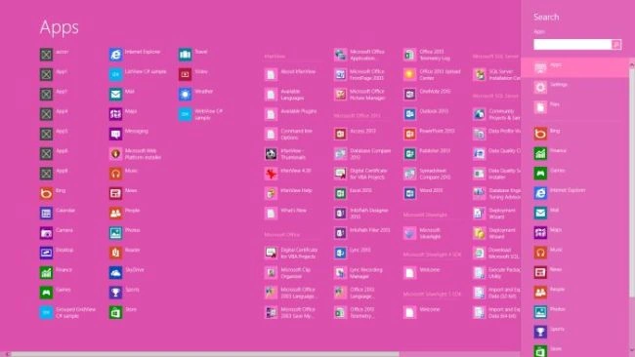This screenshot has width=635, height=357.
Task: Open Microsoft Web Platform Installer
Action: coord(135,154)
